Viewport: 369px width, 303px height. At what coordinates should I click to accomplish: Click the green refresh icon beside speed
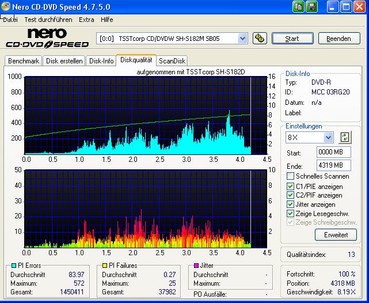[345, 137]
